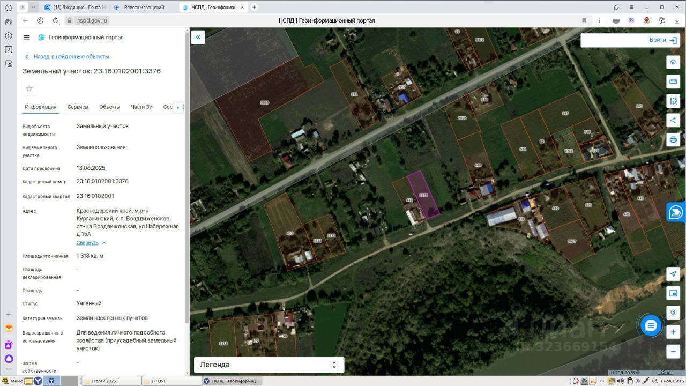Switch to the Реестр извещений browser tab
This screenshot has height=386, width=686.
coord(144,8)
